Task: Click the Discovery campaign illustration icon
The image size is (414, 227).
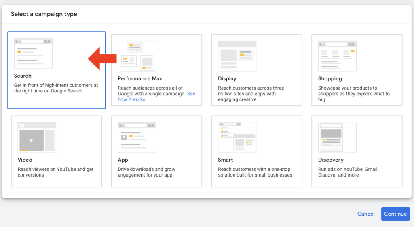Action: (x=337, y=137)
